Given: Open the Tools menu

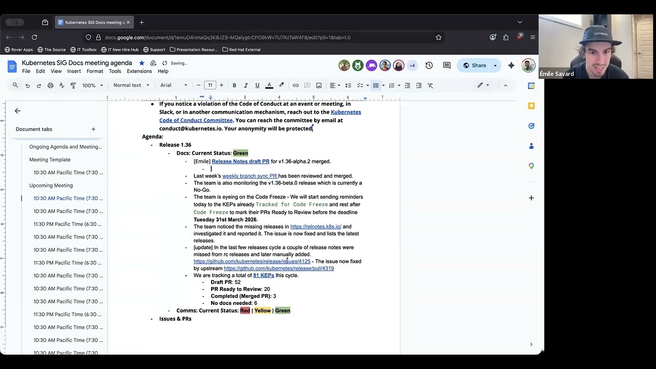Looking at the screenshot, I should [x=115, y=71].
